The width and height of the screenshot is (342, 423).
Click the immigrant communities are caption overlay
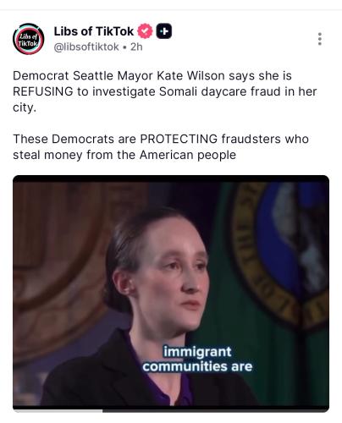(197, 359)
